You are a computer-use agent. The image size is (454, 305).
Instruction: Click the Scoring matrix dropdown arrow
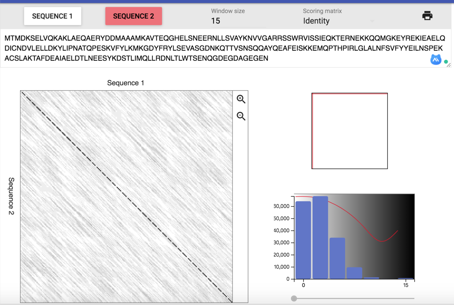coord(372,21)
